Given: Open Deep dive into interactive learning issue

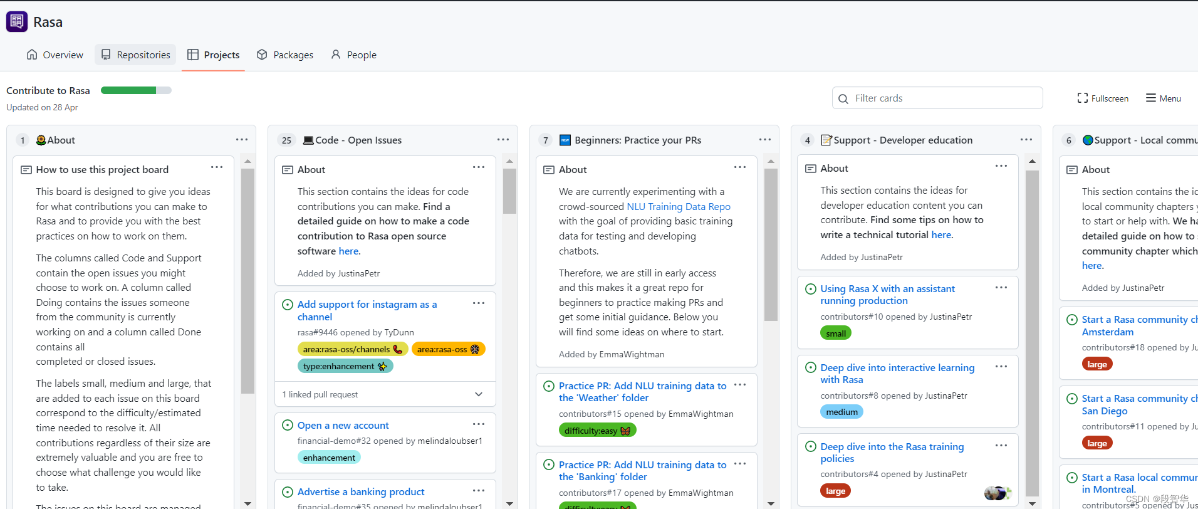Looking at the screenshot, I should (897, 374).
